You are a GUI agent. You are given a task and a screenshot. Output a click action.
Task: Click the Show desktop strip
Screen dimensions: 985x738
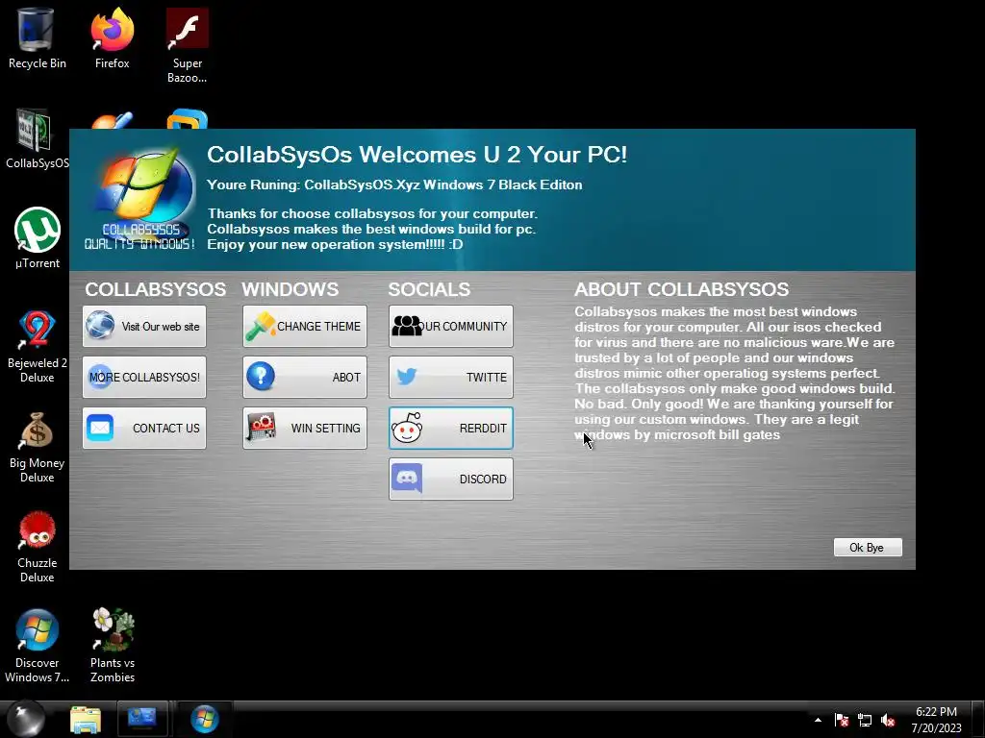tap(978, 719)
